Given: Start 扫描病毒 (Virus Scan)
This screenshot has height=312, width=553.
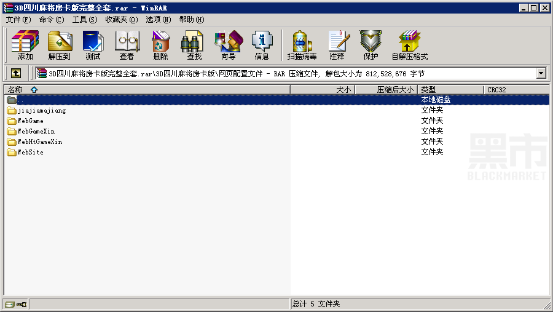Looking at the screenshot, I should [x=302, y=45].
